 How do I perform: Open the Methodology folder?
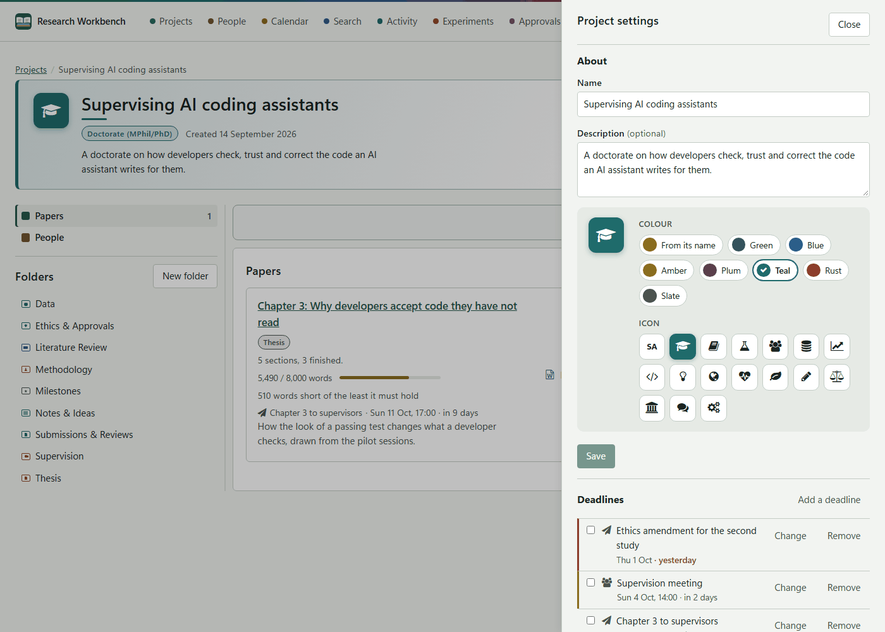click(57, 370)
